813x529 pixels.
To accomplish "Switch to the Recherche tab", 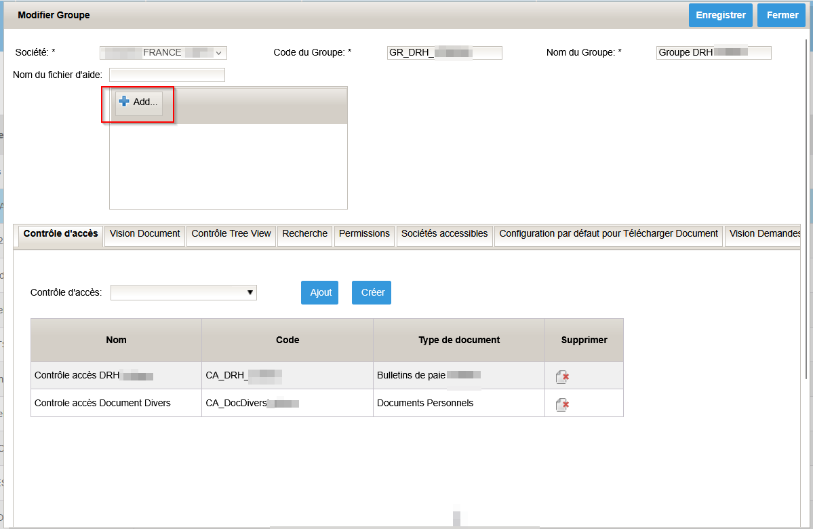I will (x=304, y=236).
